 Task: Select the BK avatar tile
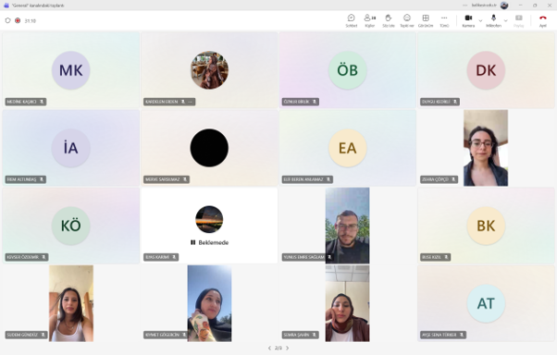pyautogui.click(x=486, y=226)
